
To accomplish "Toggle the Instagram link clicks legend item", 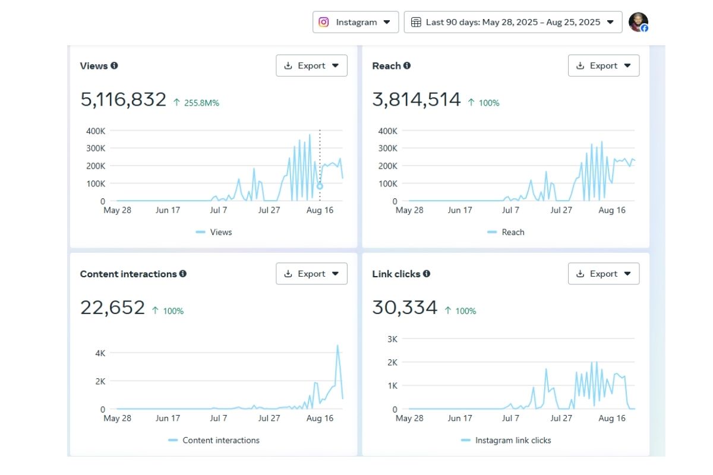I will [x=506, y=441].
